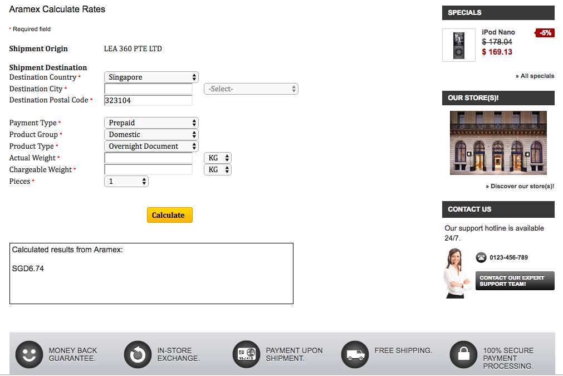563x376 pixels.
Task: Open the Pieces quantity dropdown
Action: click(x=126, y=182)
